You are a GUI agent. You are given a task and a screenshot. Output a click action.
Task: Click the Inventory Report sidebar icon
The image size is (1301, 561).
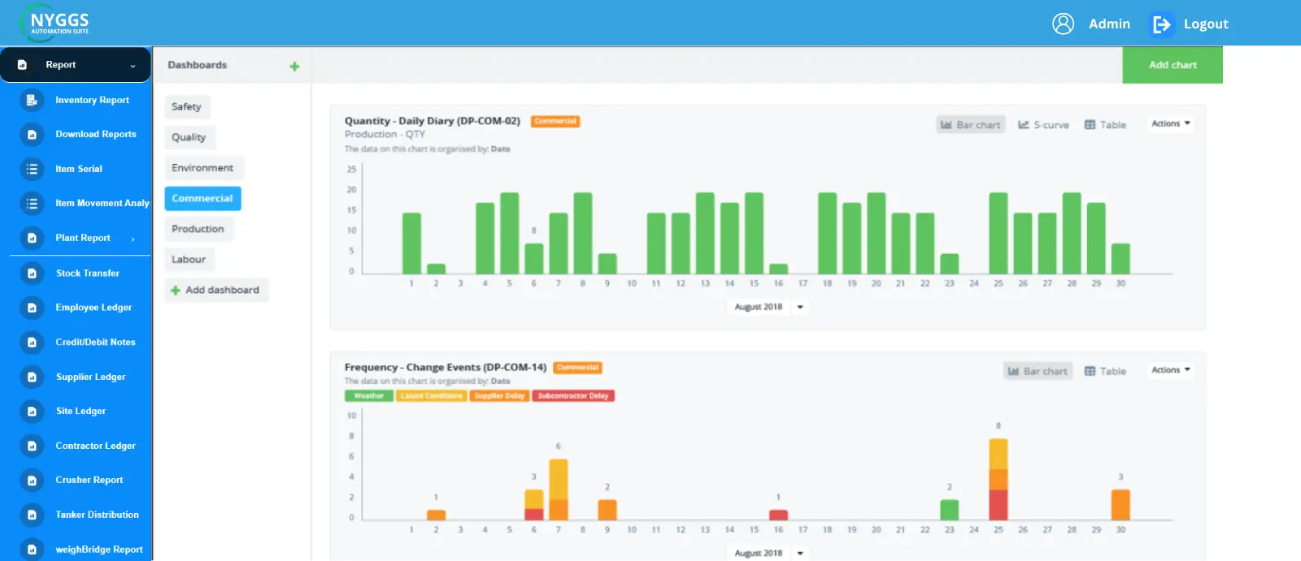tap(32, 100)
